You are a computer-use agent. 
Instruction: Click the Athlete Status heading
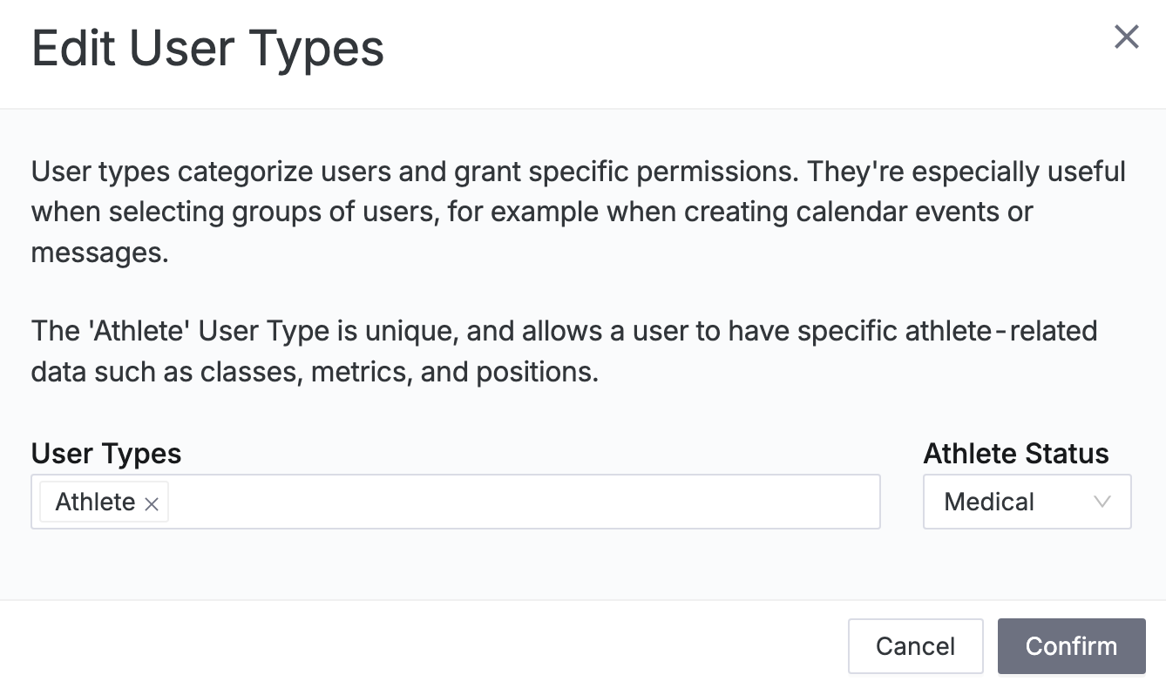coord(1015,453)
